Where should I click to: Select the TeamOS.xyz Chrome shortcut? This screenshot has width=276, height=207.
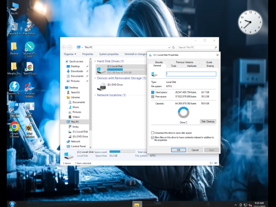pyautogui.click(x=30, y=68)
